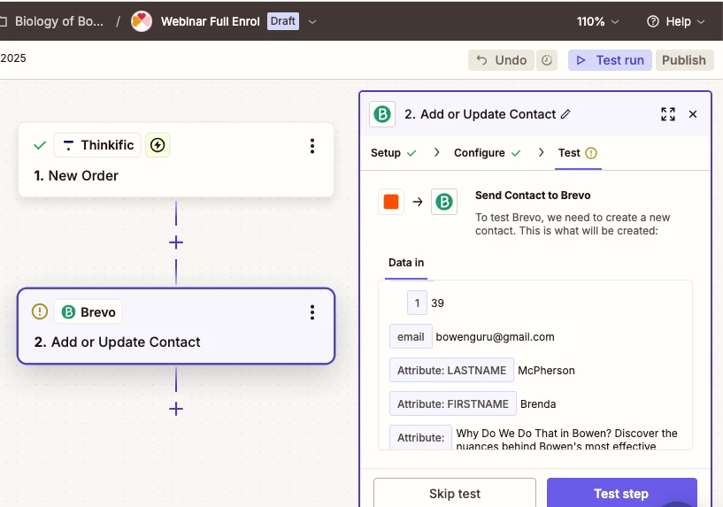Click the Help question mark icon
The height and width of the screenshot is (507, 723).
point(653,21)
